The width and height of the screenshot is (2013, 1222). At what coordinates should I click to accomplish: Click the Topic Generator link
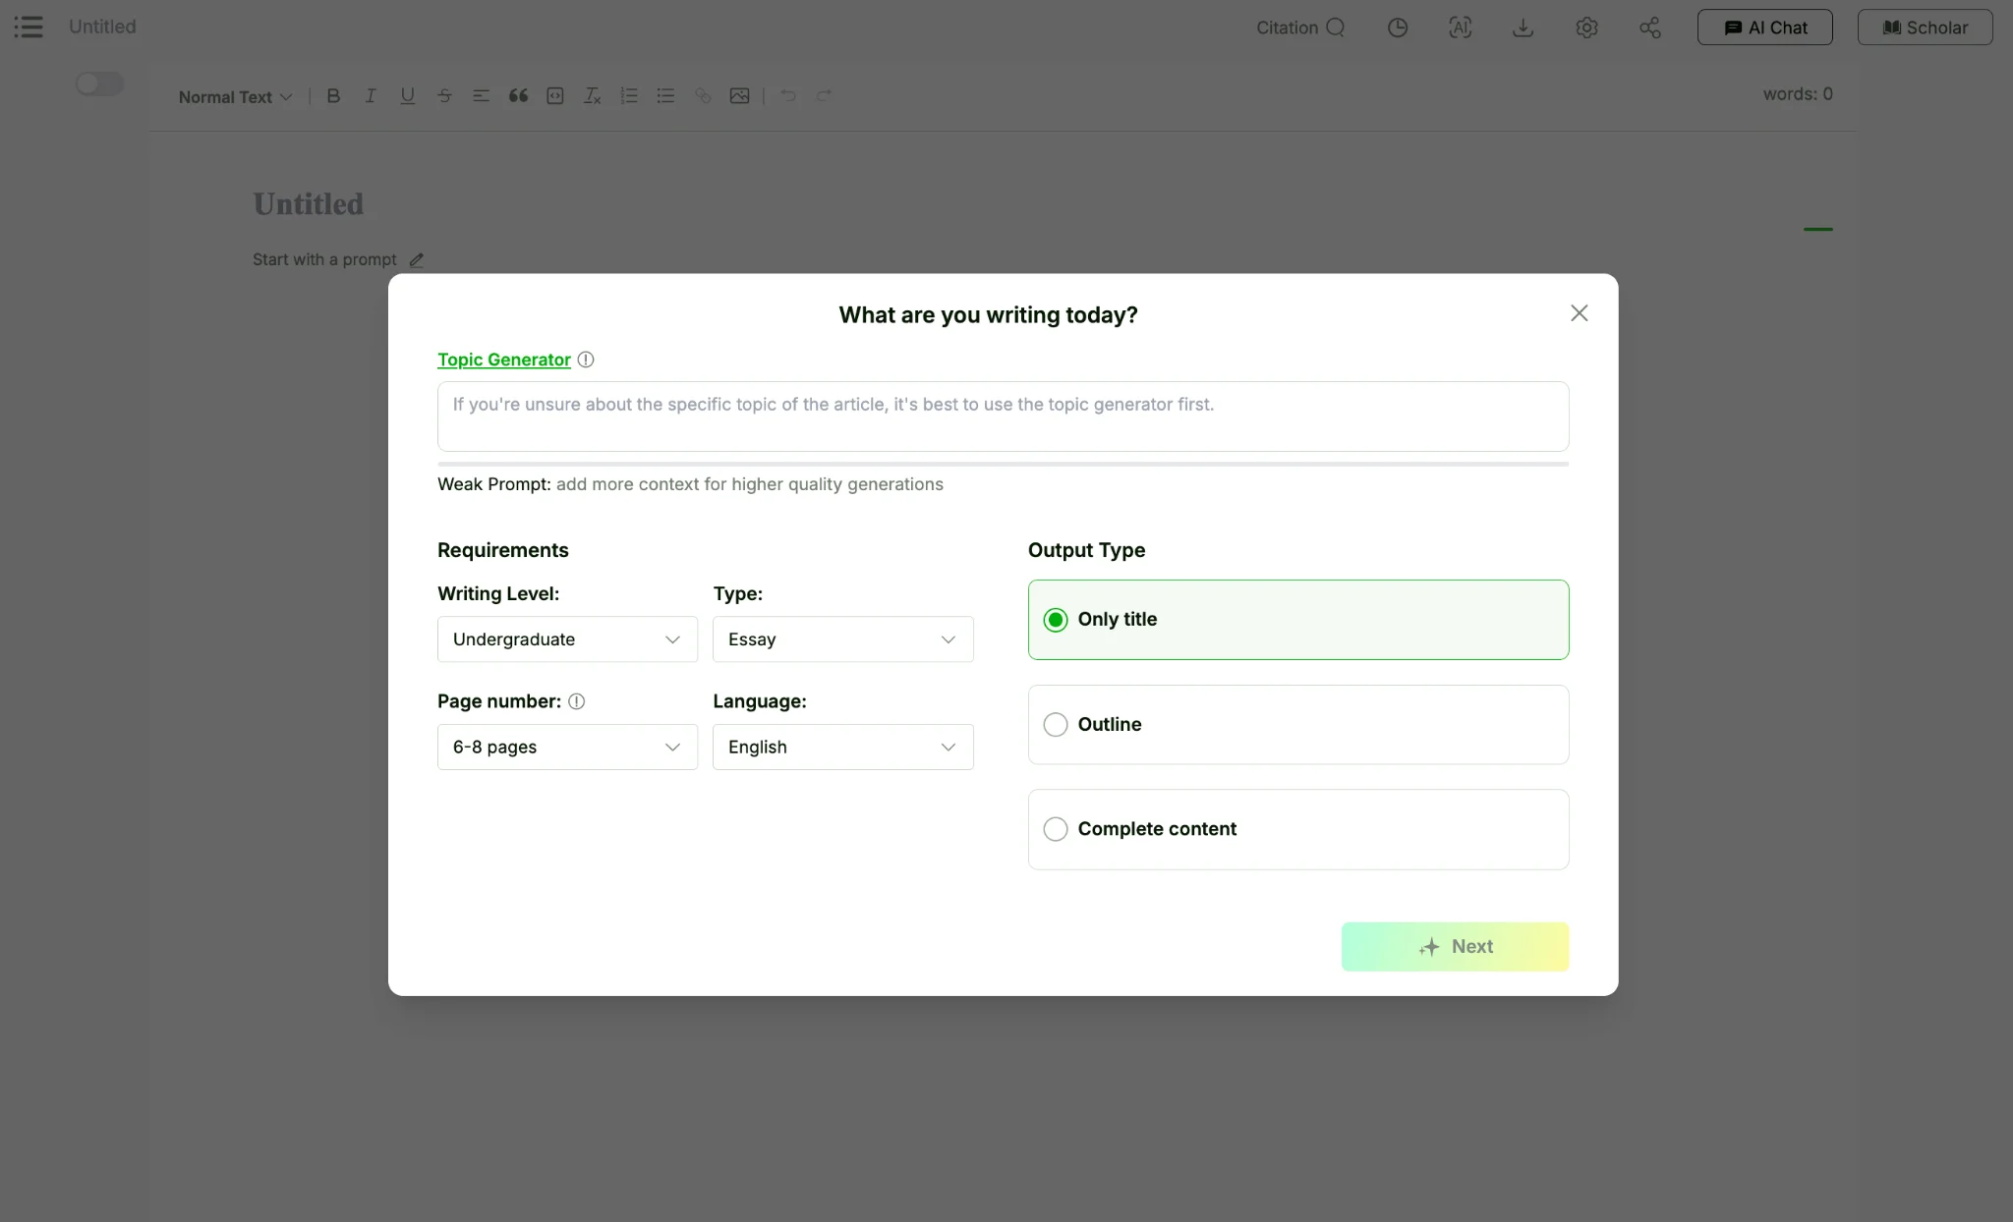click(503, 360)
